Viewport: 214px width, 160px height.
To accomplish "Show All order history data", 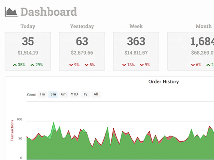I will tap(96, 94).
